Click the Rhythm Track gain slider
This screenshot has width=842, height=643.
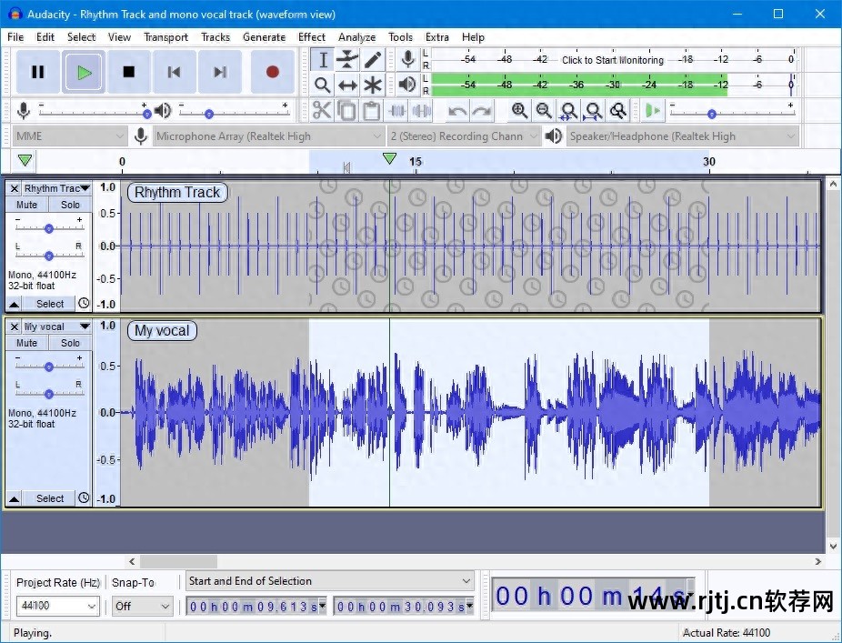point(49,228)
